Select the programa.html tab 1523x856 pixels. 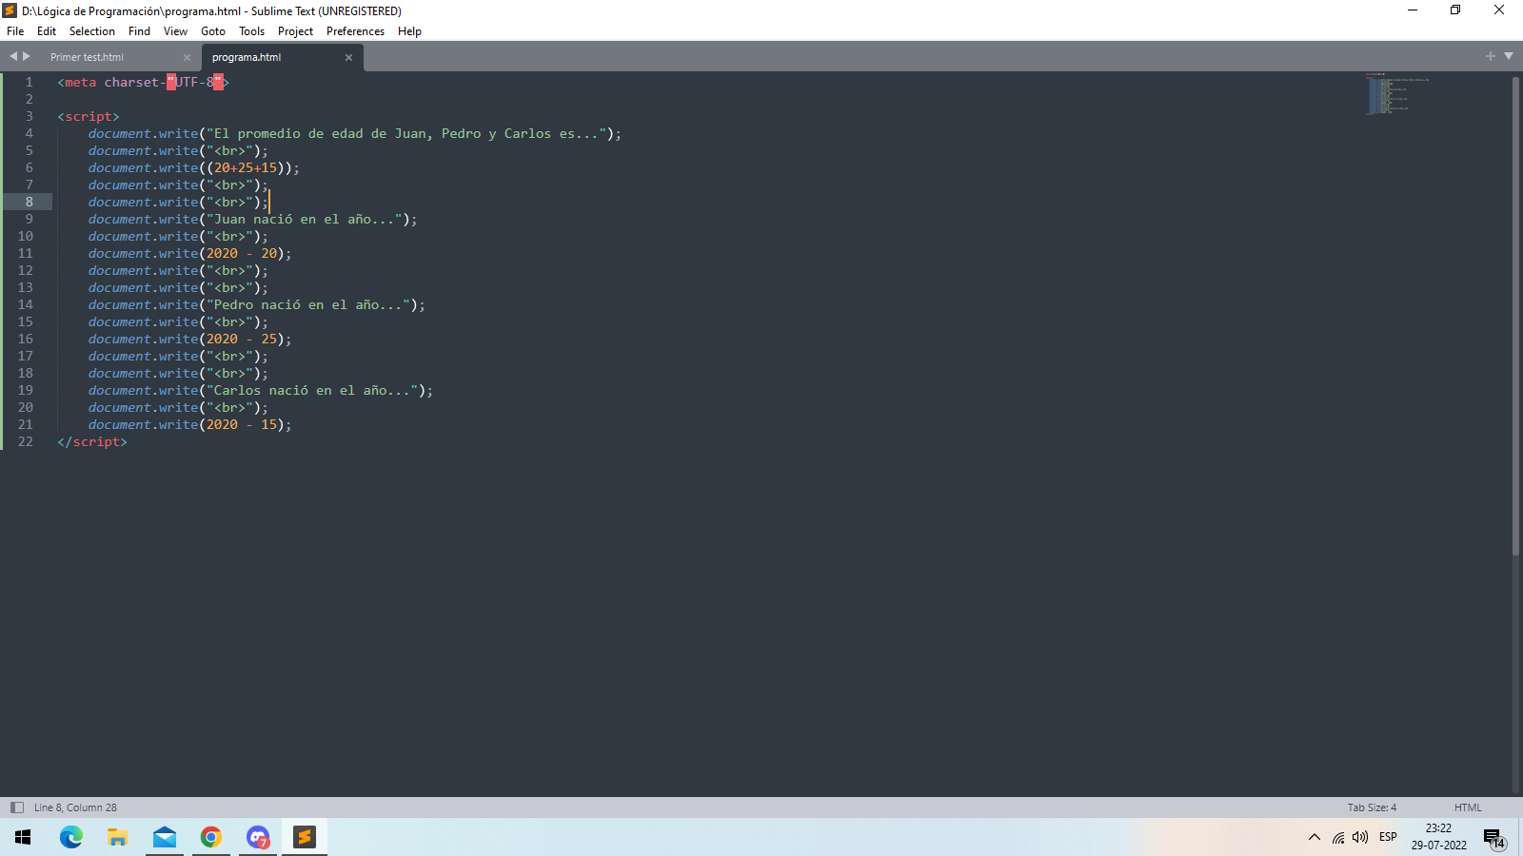[x=247, y=57]
